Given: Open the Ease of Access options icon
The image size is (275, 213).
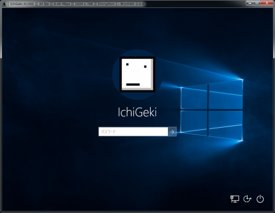Looking at the screenshot, I should coord(247,199).
